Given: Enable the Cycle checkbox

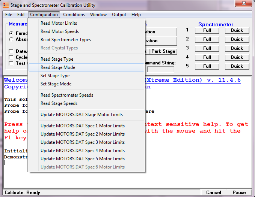Looking at the screenshot, I should click(11, 57).
